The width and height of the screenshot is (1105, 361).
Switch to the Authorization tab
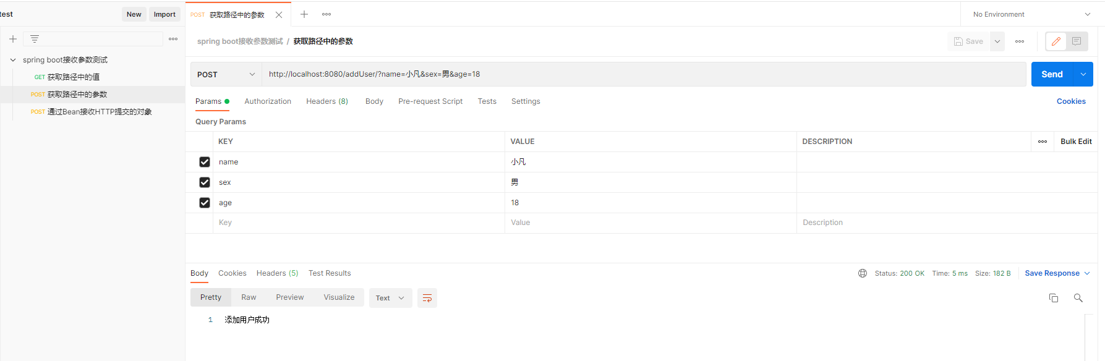coord(268,101)
